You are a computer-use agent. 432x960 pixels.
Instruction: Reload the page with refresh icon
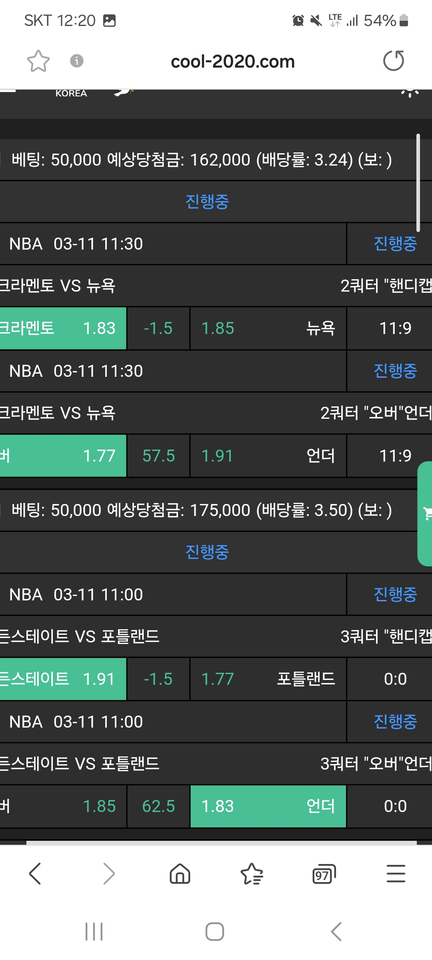pos(394,61)
